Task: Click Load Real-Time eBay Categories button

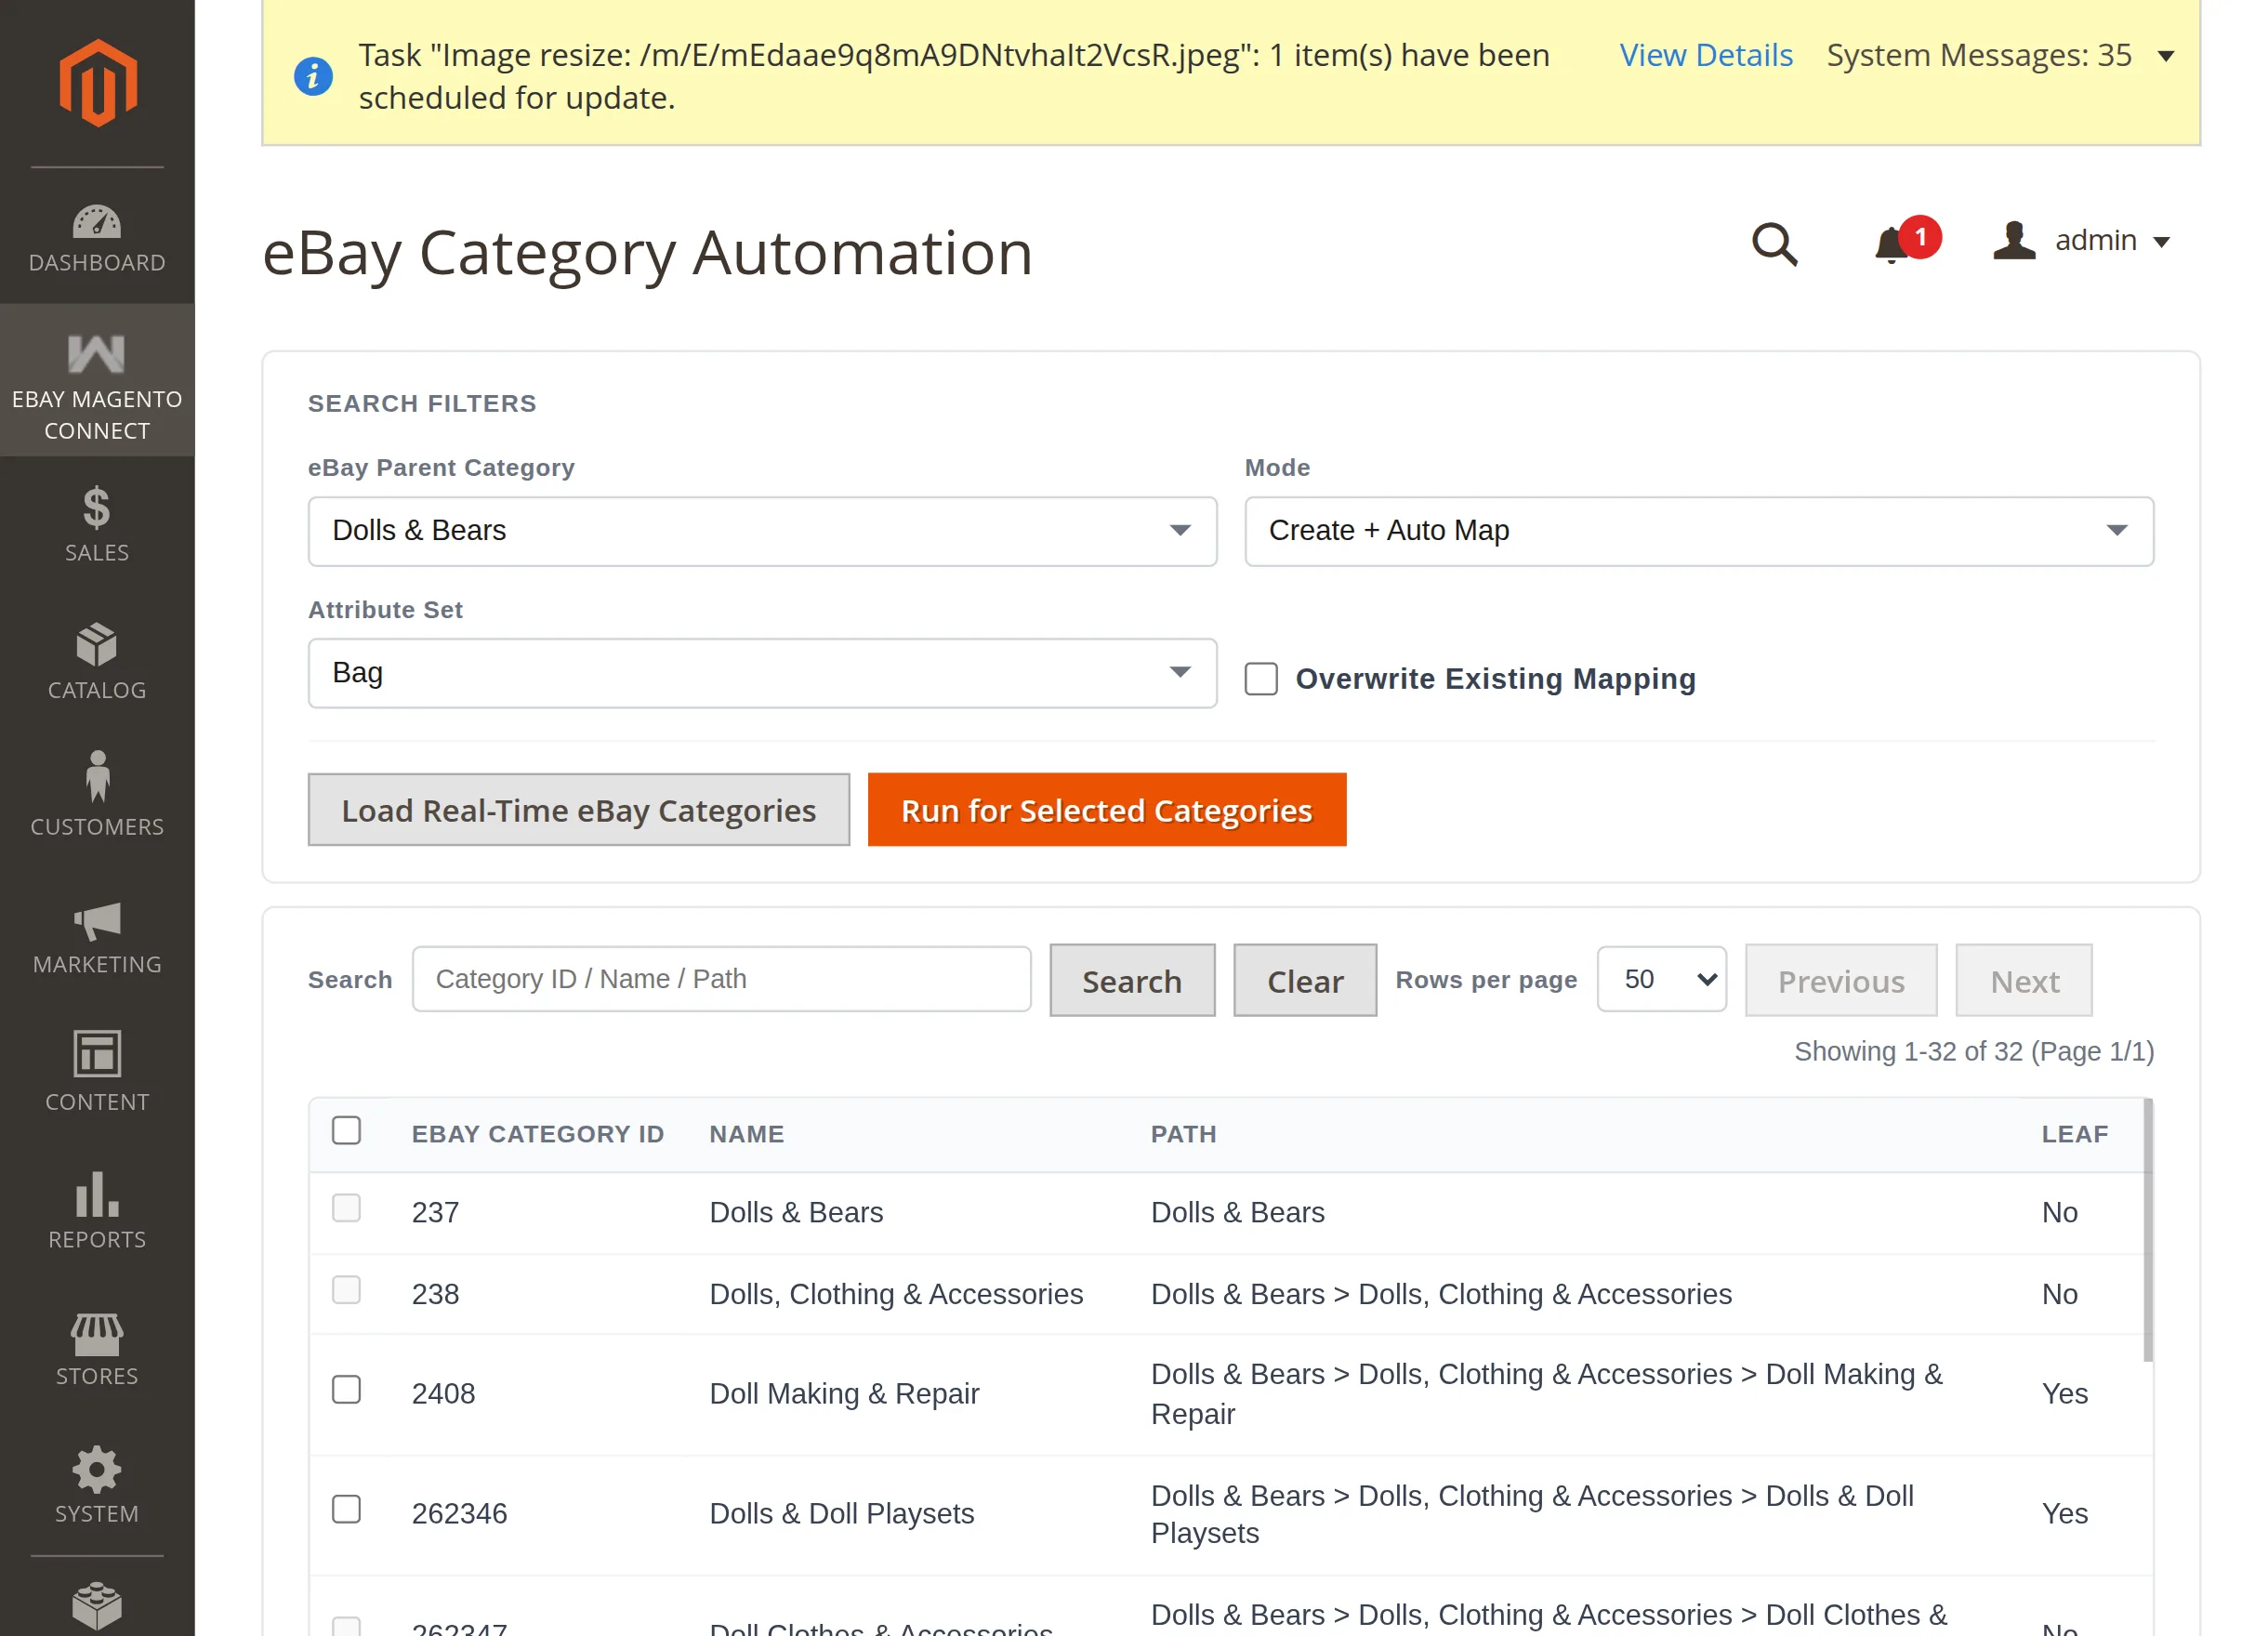Action: [x=579, y=810]
